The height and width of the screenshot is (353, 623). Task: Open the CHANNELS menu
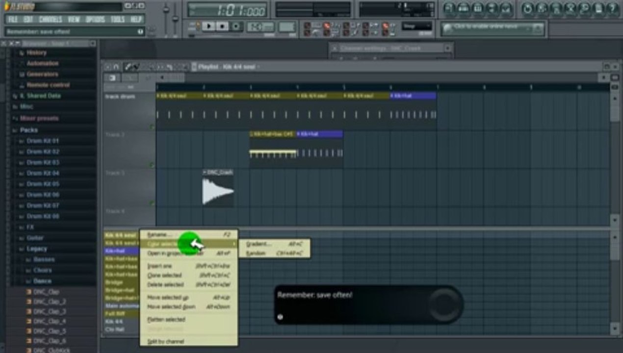51,20
